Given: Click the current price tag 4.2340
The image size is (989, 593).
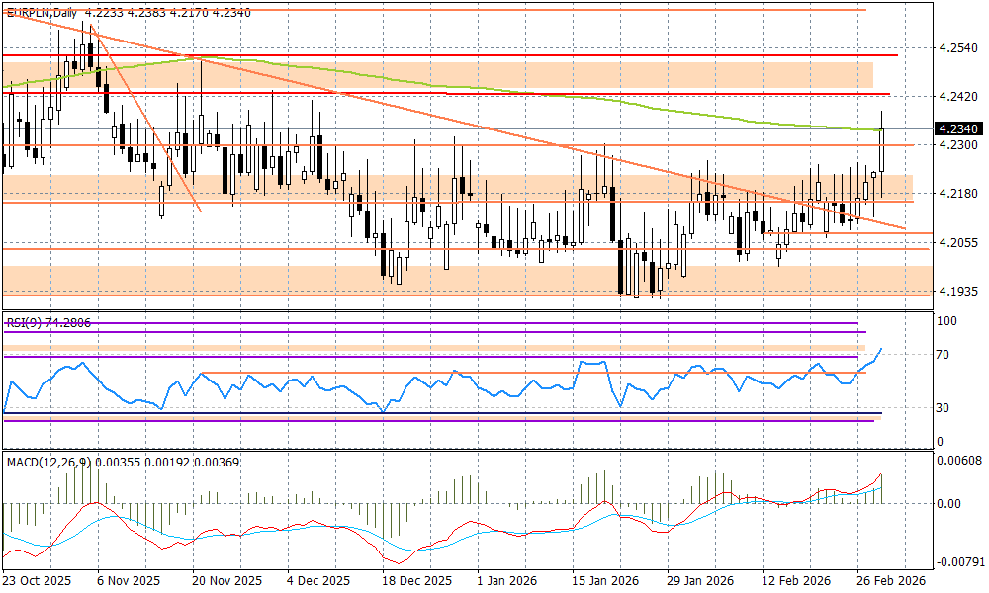Looking at the screenshot, I should click(x=956, y=127).
